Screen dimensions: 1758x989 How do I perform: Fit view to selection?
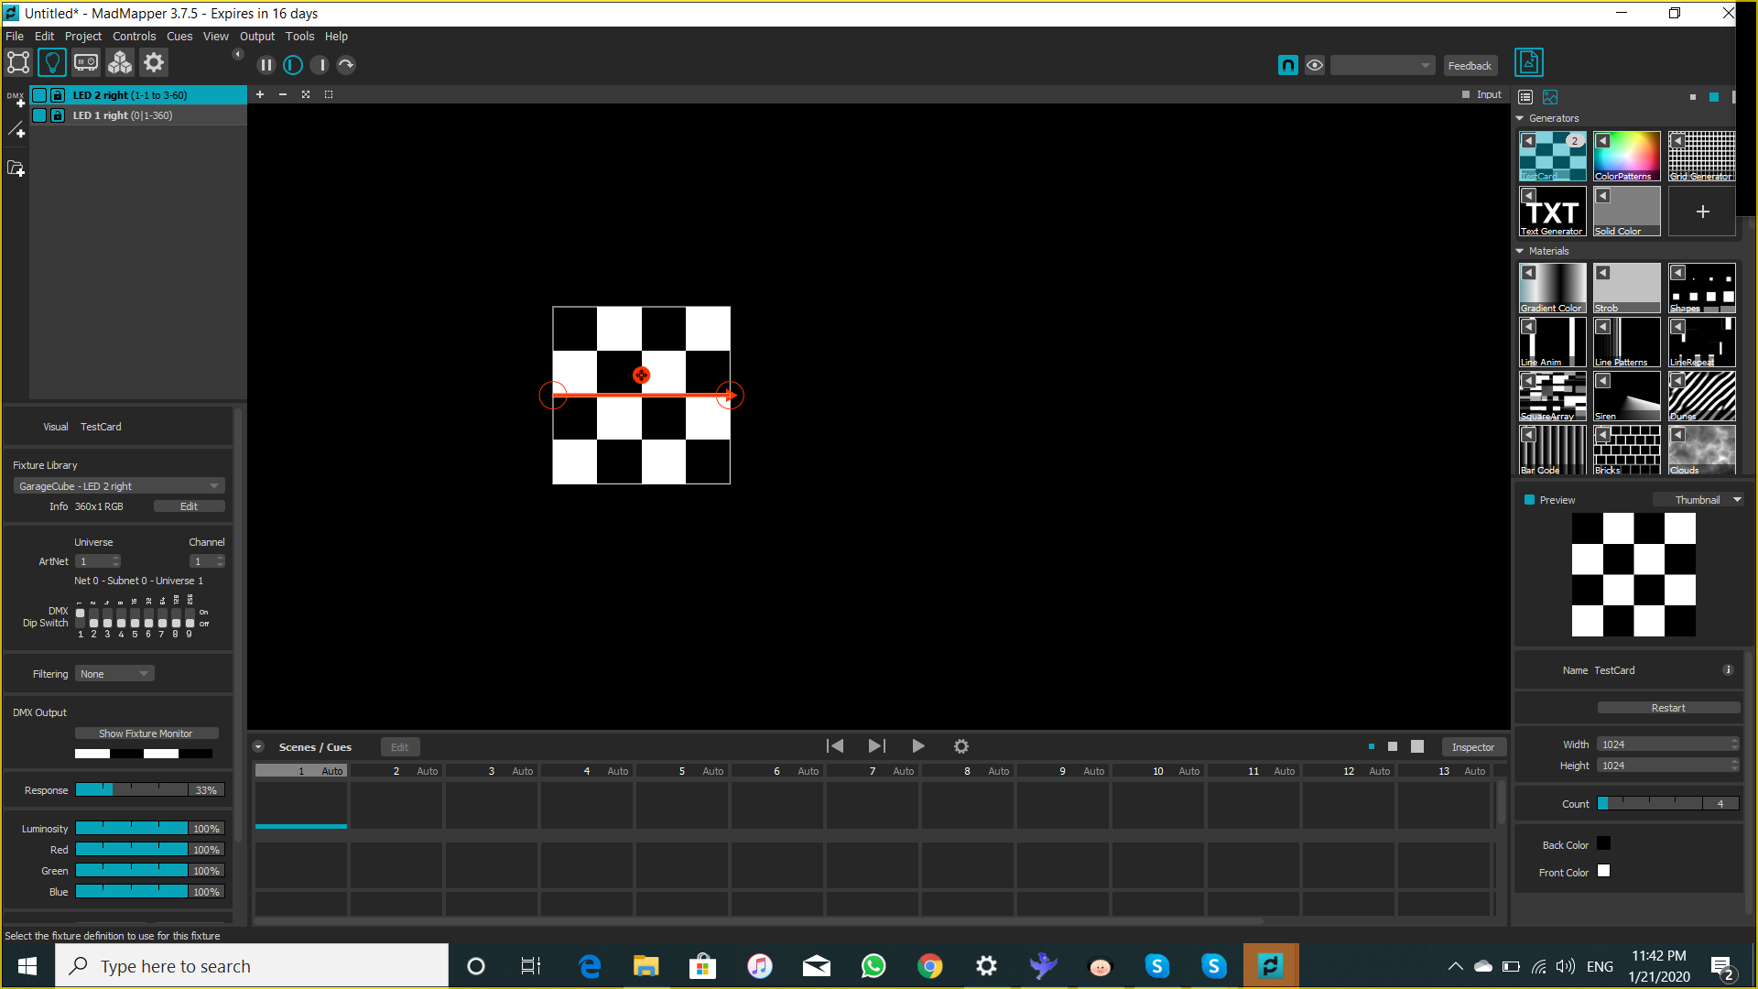point(329,94)
